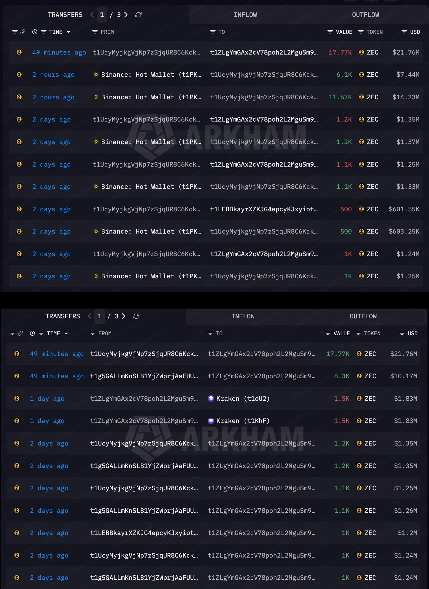
Task: Switch to the INFLOW tab in lower panel
Action: [x=243, y=316]
